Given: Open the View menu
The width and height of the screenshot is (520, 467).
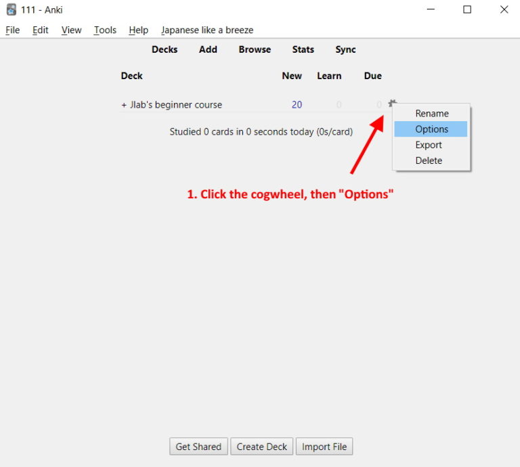Looking at the screenshot, I should click(71, 30).
